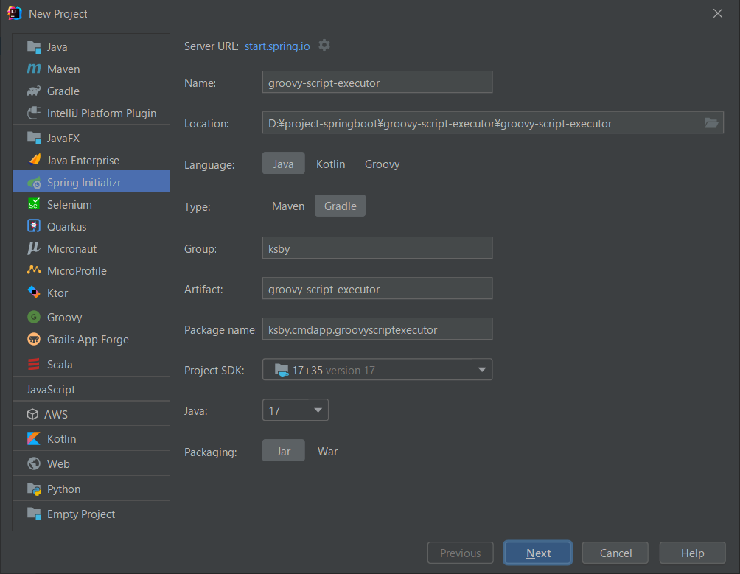740x574 pixels.
Task: Click the Web globe icon
Action: 34,463
